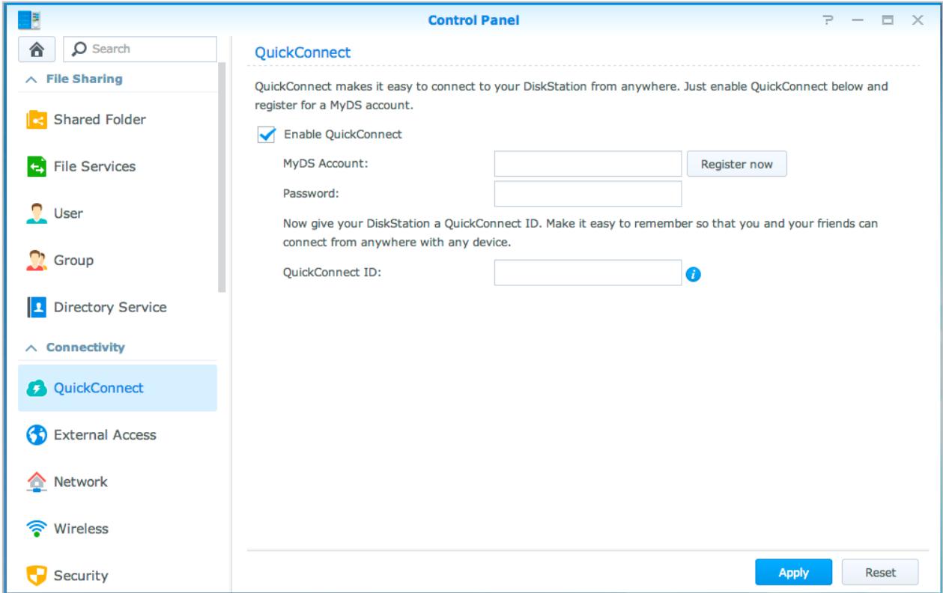The image size is (943, 593).
Task: Click the Reset button
Action: point(880,573)
